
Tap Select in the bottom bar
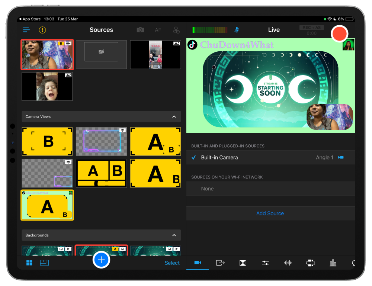(172, 263)
